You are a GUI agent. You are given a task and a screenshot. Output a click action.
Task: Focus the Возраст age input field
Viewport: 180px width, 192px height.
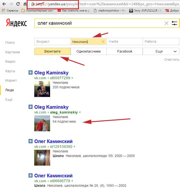click(52, 41)
